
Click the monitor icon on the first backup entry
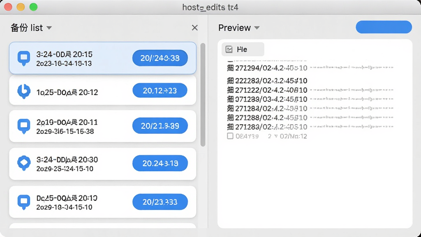pyautogui.click(x=24, y=58)
